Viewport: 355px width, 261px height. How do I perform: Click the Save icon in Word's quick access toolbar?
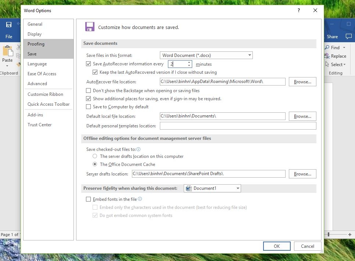click(8, 25)
